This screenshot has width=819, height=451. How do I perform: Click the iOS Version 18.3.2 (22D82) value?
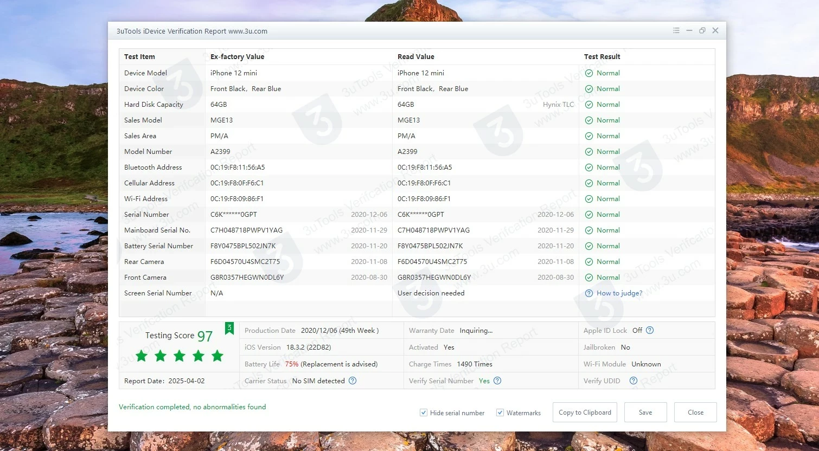309,347
